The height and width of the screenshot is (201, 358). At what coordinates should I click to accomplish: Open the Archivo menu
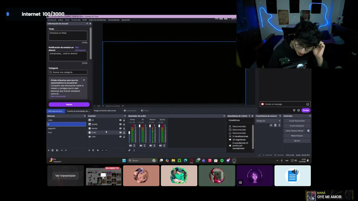point(52,20)
